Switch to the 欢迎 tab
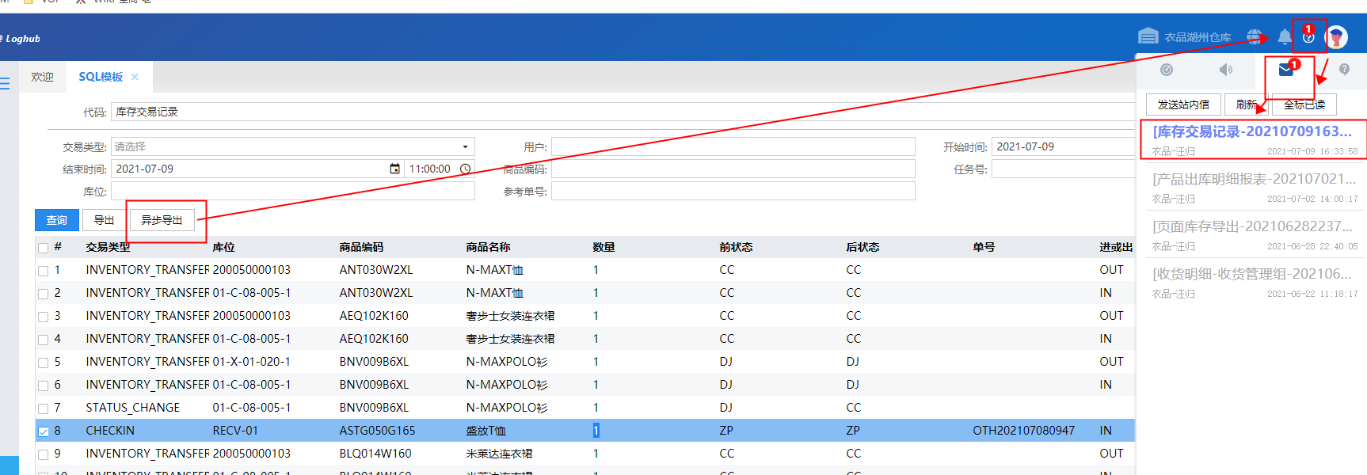This screenshot has width=1367, height=475. pyautogui.click(x=43, y=77)
